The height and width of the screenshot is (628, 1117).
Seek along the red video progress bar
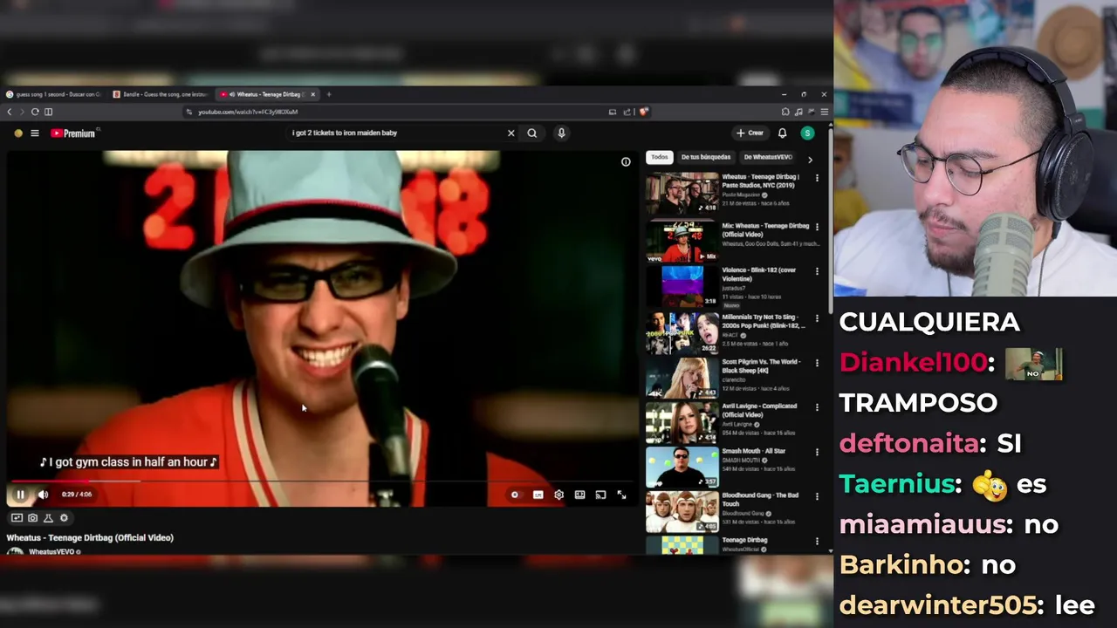pos(323,481)
